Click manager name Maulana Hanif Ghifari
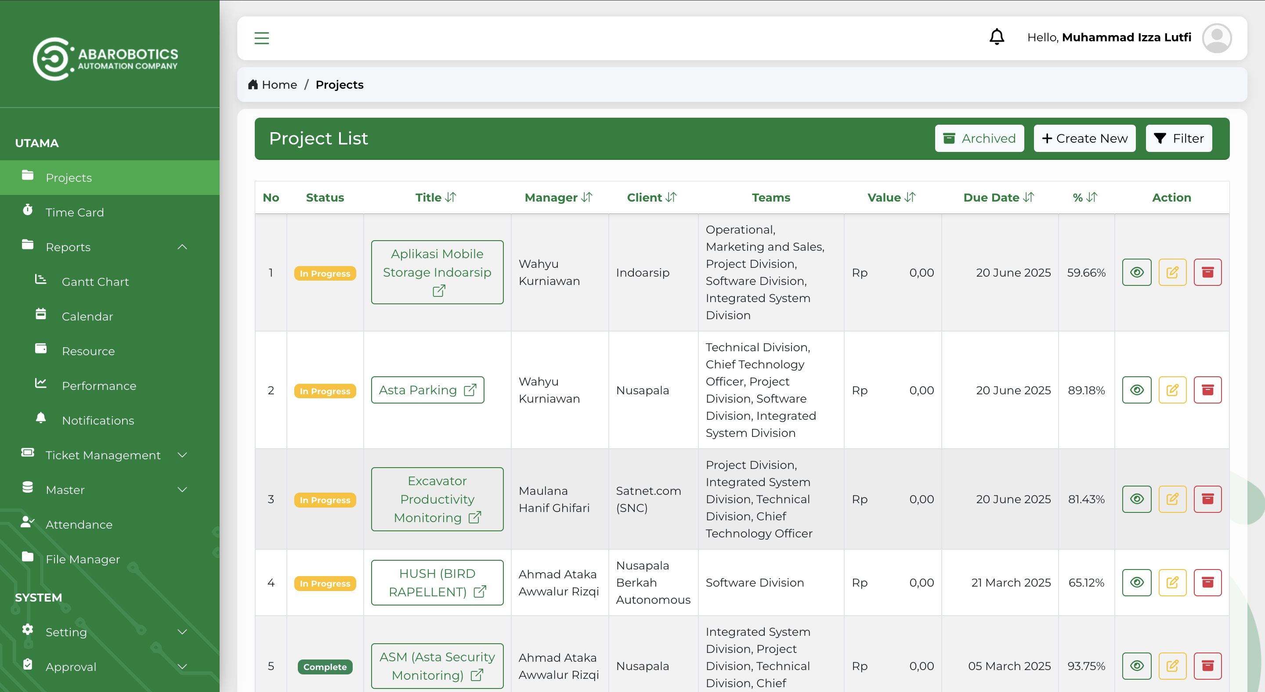The width and height of the screenshot is (1265, 692). pyautogui.click(x=554, y=499)
